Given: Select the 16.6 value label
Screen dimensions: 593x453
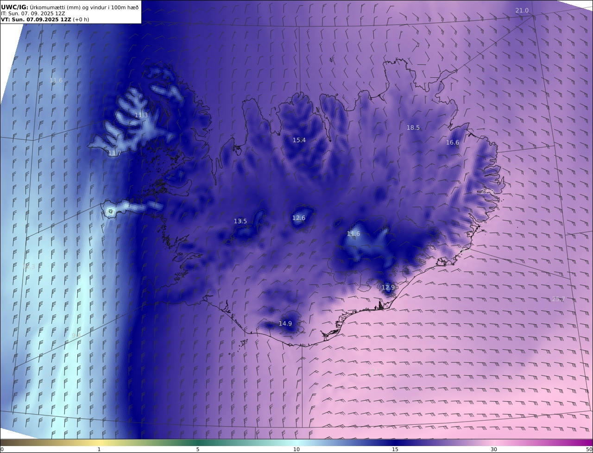Looking at the screenshot, I should (453, 143).
